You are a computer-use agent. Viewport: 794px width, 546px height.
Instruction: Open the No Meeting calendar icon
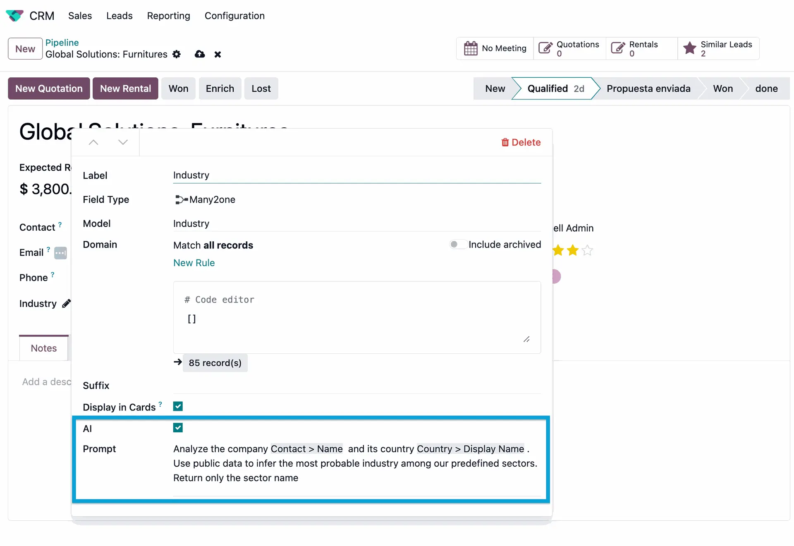click(x=471, y=48)
